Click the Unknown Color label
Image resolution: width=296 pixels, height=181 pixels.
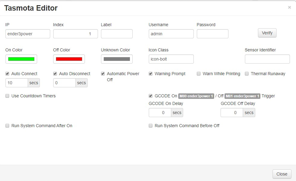click(115, 50)
